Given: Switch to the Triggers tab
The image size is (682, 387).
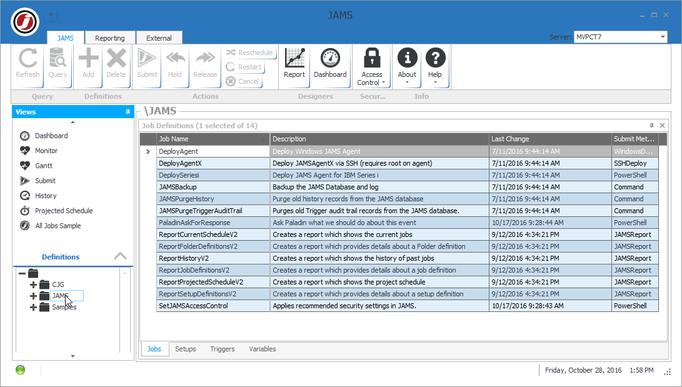Looking at the screenshot, I should tap(223, 349).
